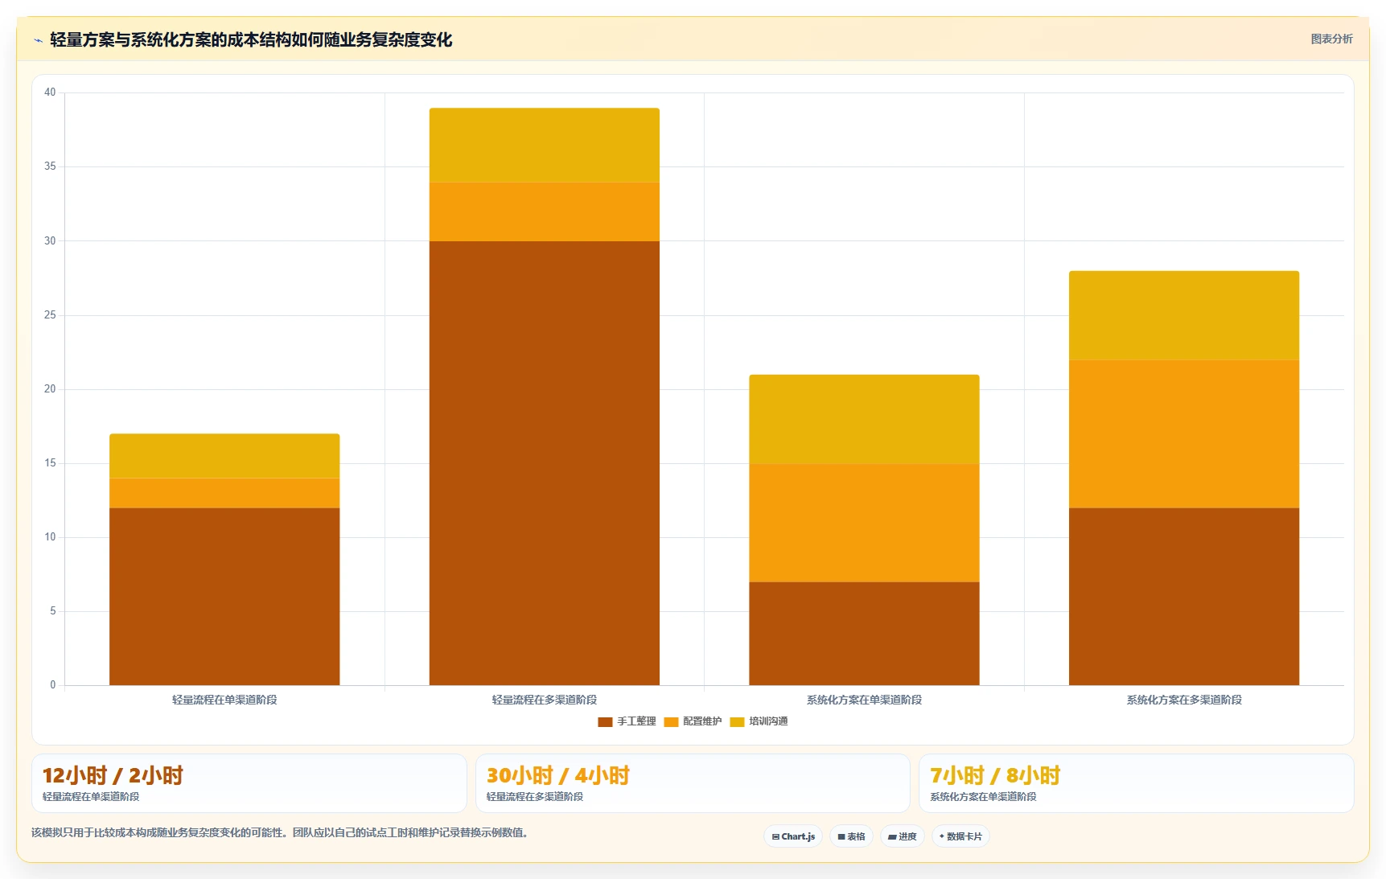This screenshot has width=1386, height=879.
Task: Select the 表格 chip
Action: click(x=851, y=836)
